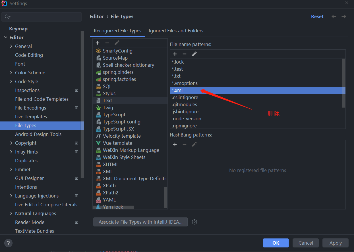Add a new recognized file type
This screenshot has width=354, height=252.
click(98, 43)
